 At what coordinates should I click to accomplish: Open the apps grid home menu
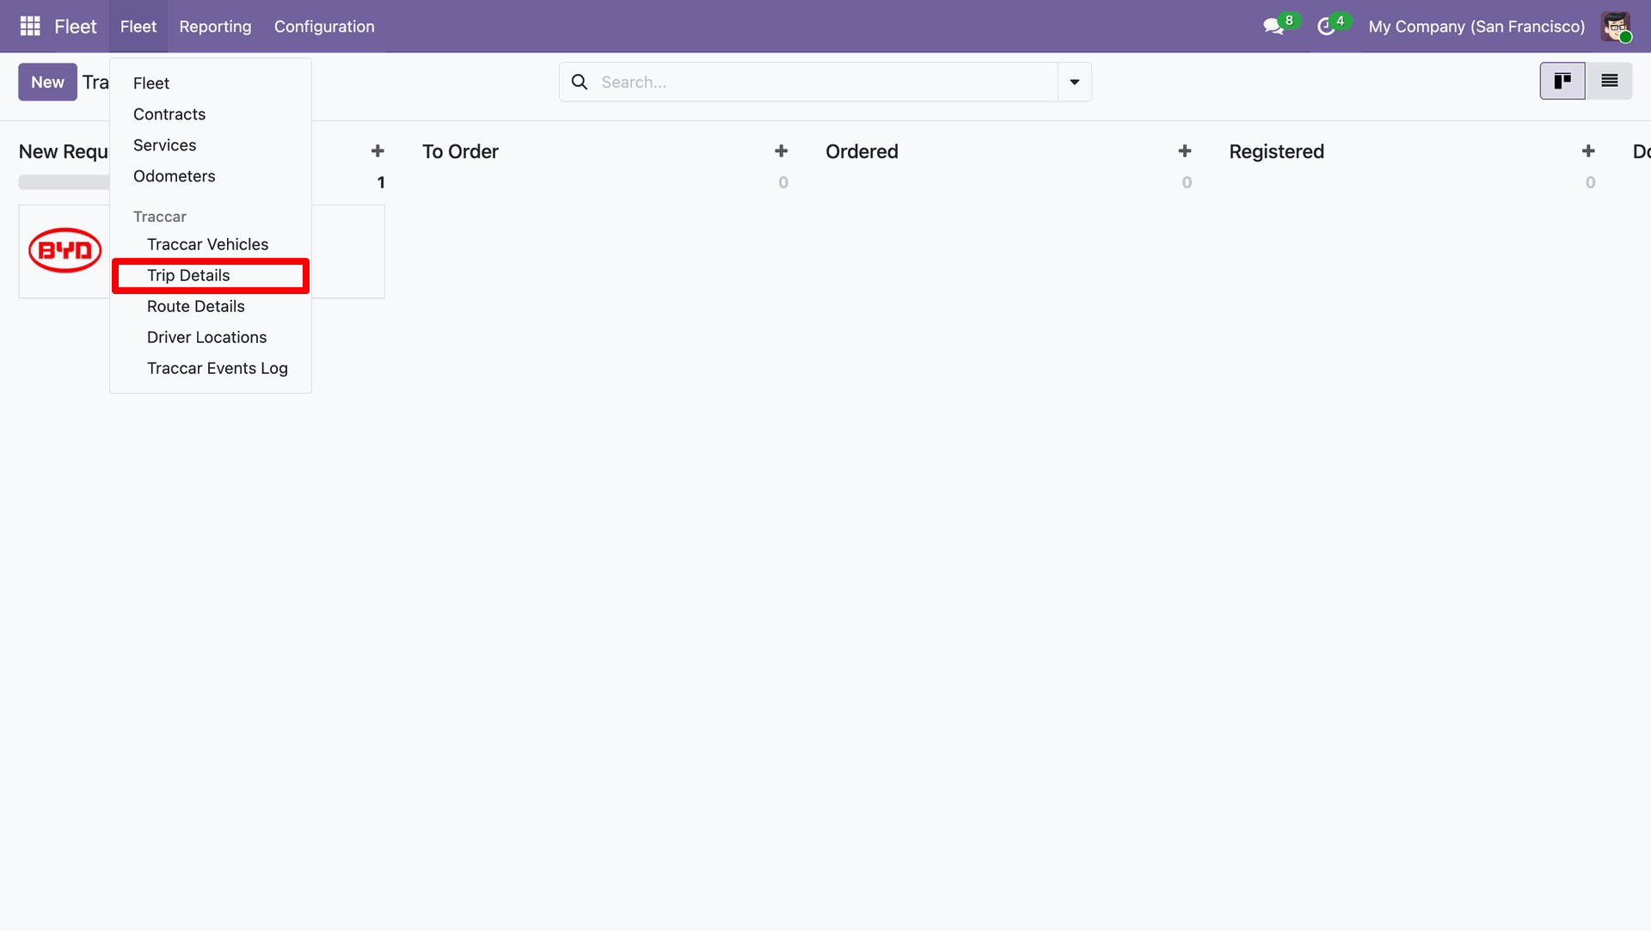tap(30, 26)
